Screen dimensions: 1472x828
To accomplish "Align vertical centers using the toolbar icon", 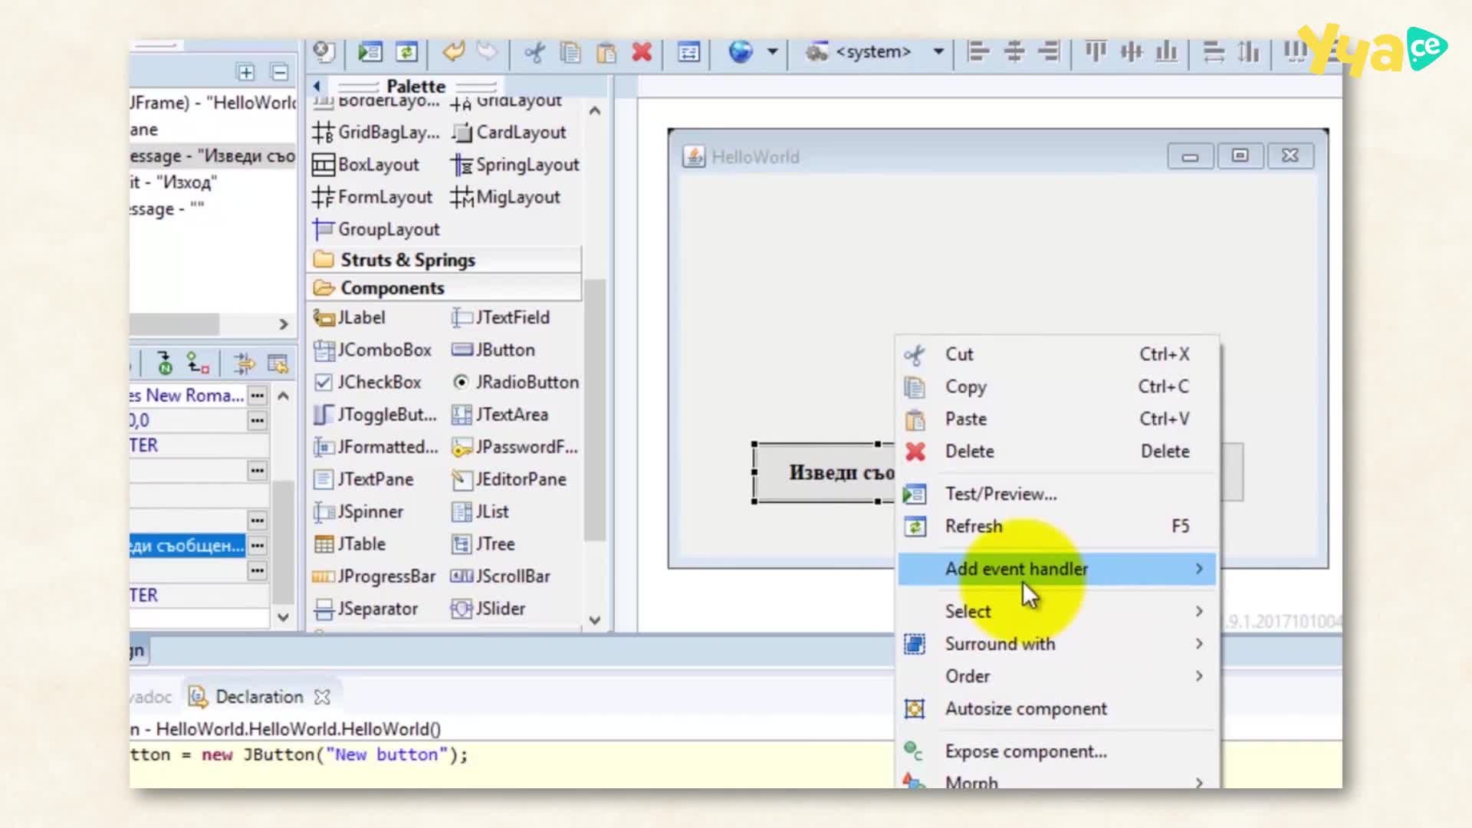I will tap(1131, 52).
